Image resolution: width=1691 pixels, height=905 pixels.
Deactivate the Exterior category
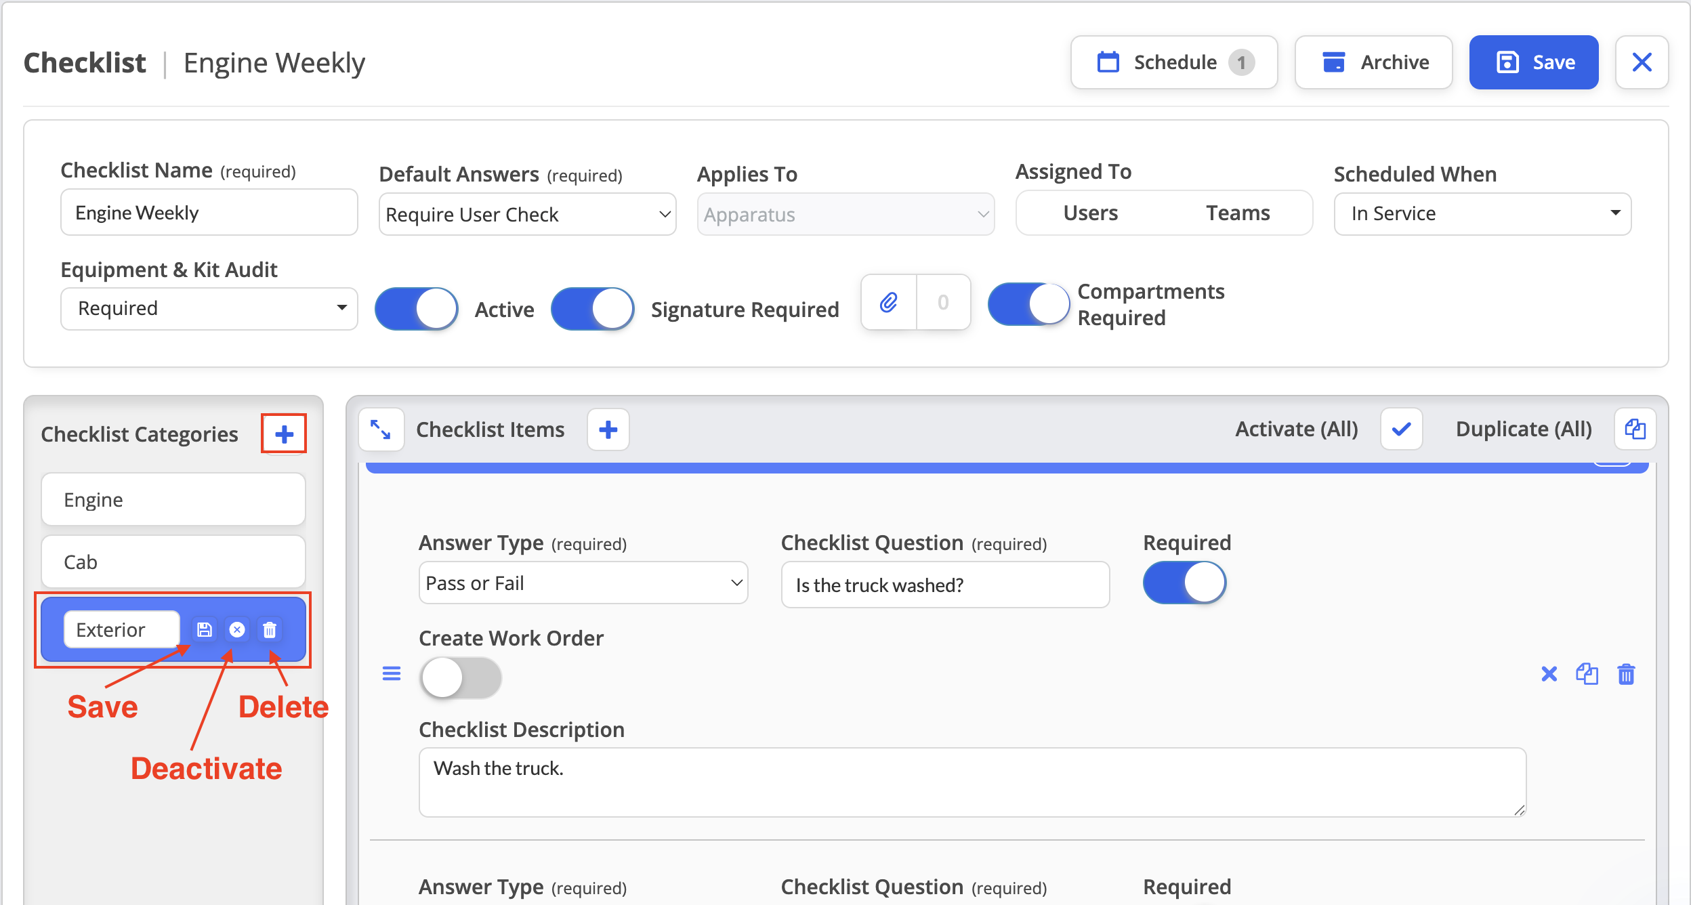tap(236, 630)
